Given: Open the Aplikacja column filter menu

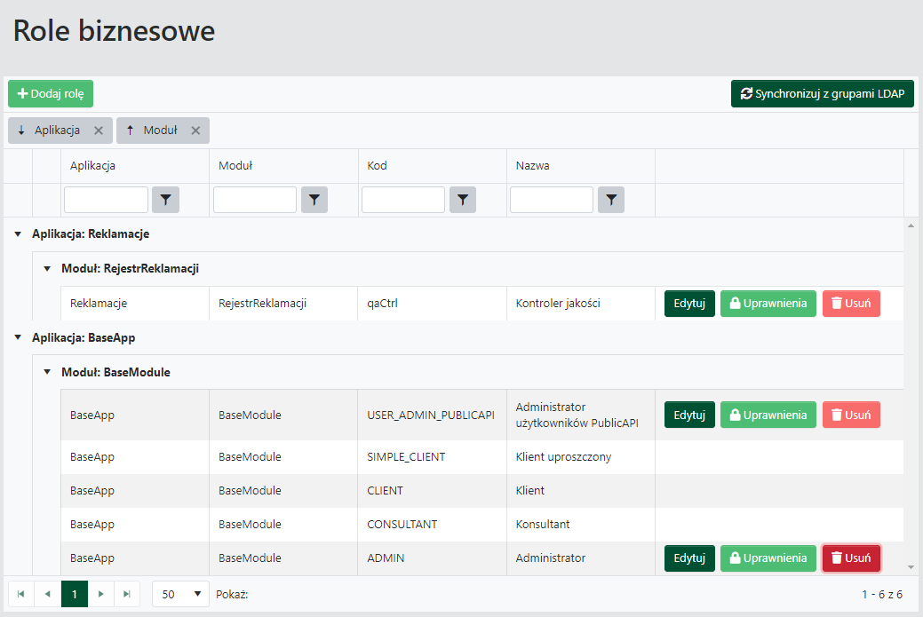Looking at the screenshot, I should (165, 200).
